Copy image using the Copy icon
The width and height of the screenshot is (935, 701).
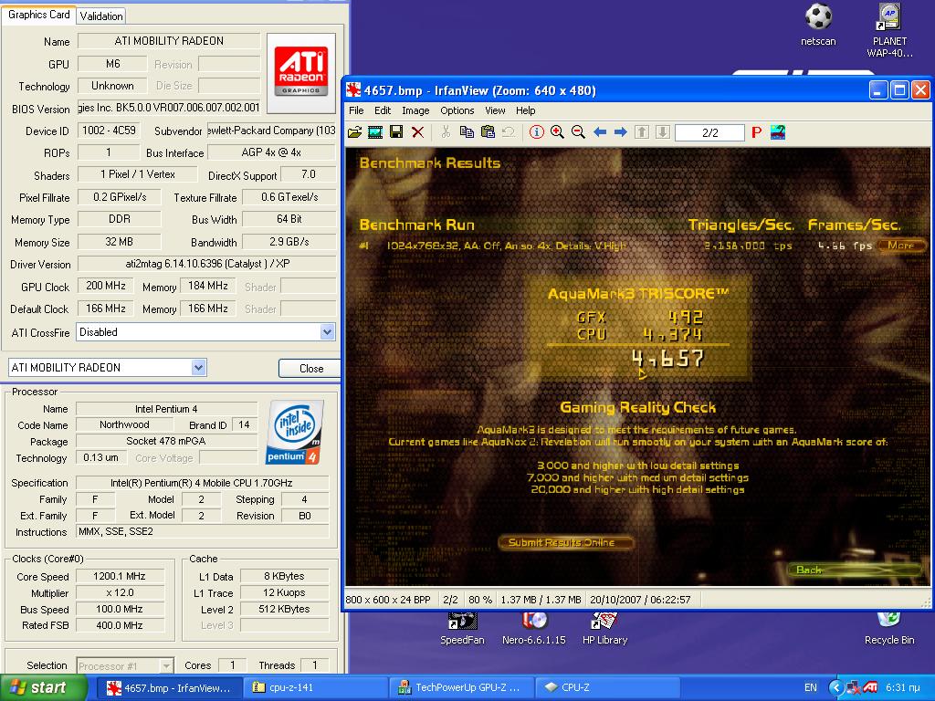[467, 132]
